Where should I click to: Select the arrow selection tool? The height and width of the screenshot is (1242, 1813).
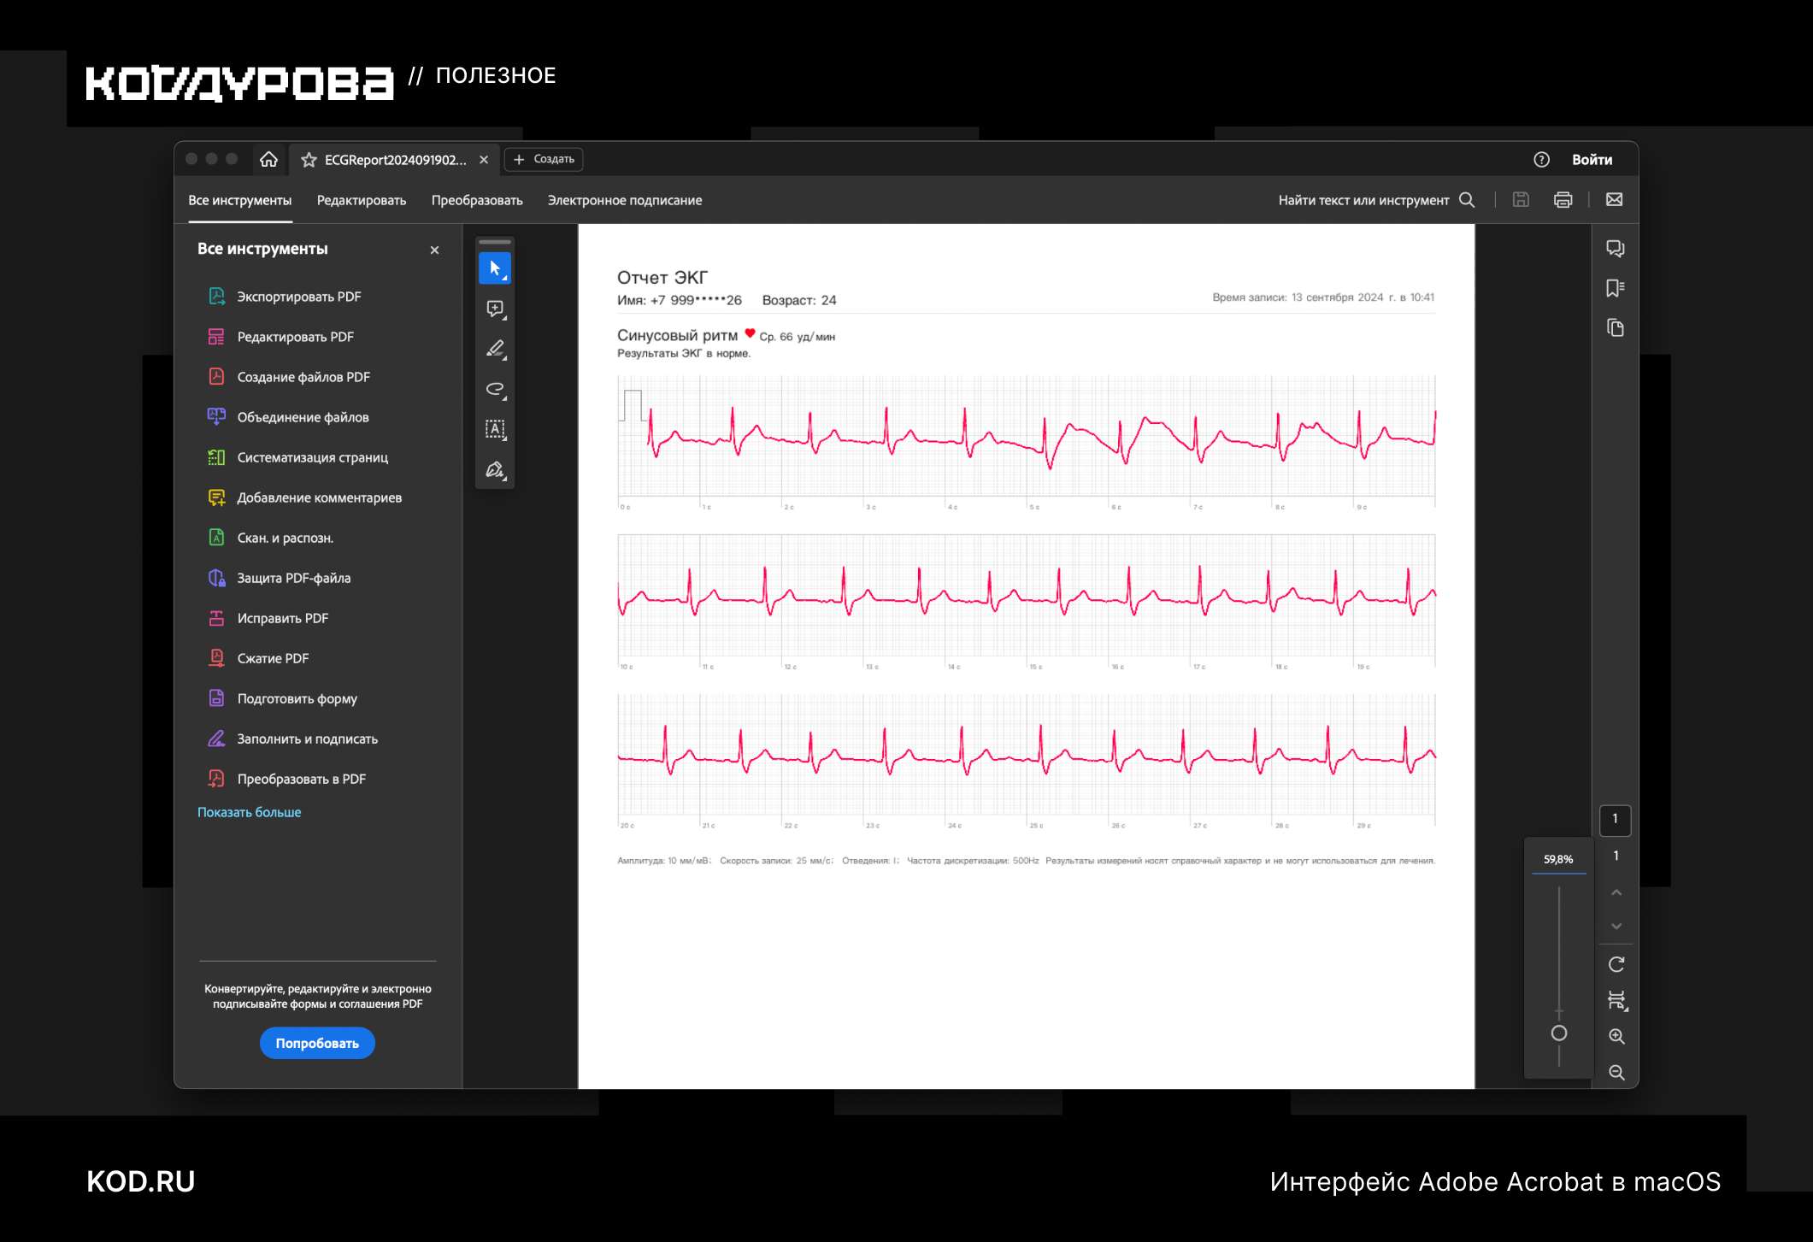click(495, 268)
